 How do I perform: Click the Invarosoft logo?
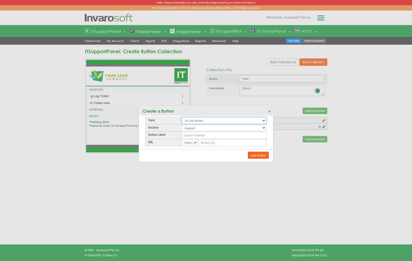[109, 18]
